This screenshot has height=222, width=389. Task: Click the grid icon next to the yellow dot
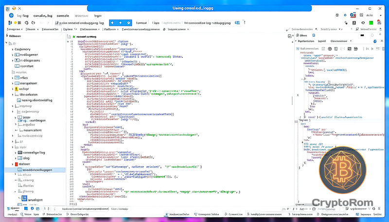pos(19,23)
